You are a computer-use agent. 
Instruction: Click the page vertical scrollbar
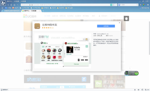click(149, 38)
